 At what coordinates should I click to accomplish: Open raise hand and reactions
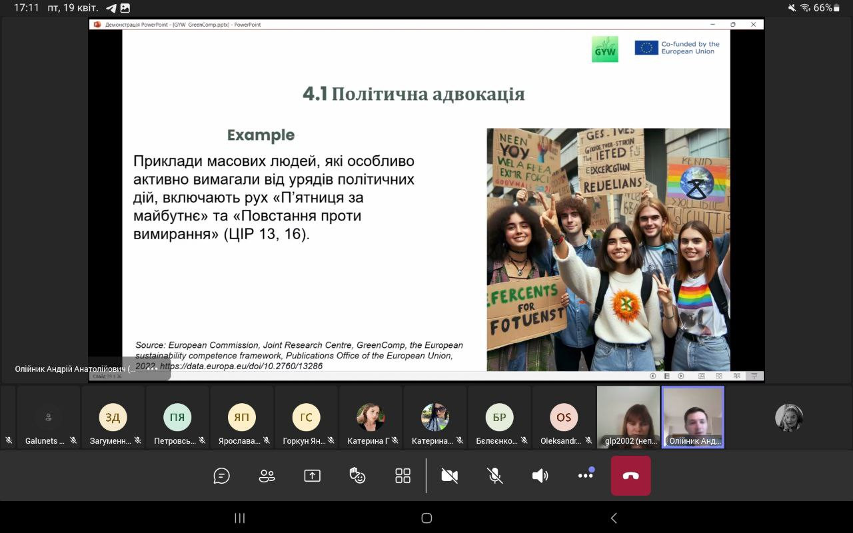click(x=358, y=476)
